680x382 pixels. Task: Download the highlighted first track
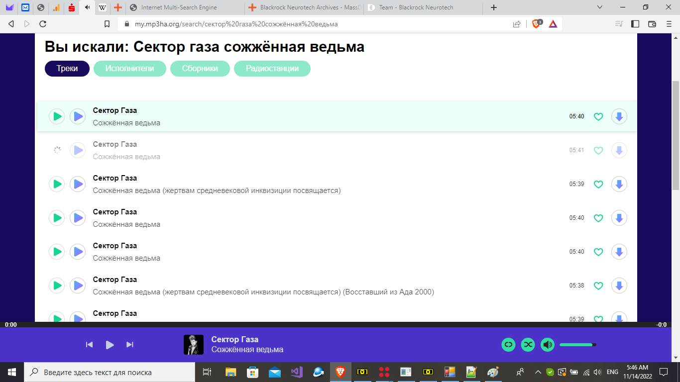pos(619,116)
